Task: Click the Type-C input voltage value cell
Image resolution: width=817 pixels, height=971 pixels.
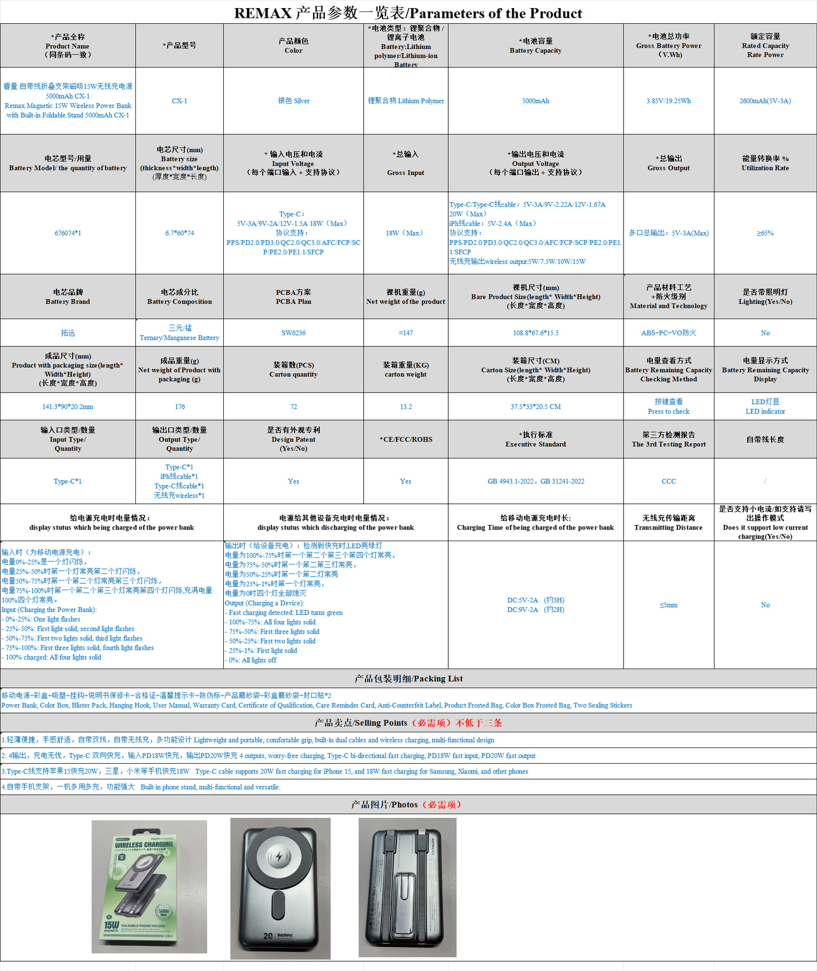Action: click(294, 233)
